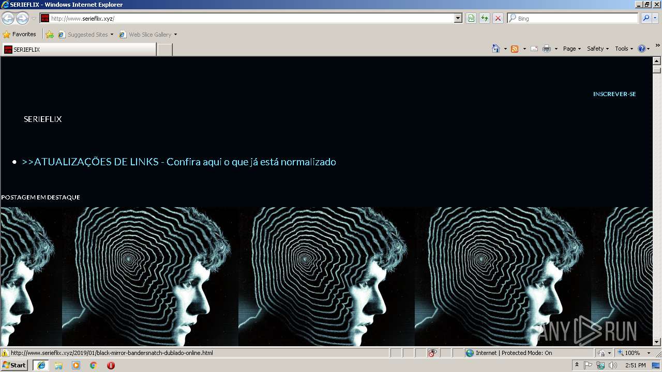Click the volume speaker tray icon
Viewport: 662px width, 372px height.
pyautogui.click(x=613, y=365)
